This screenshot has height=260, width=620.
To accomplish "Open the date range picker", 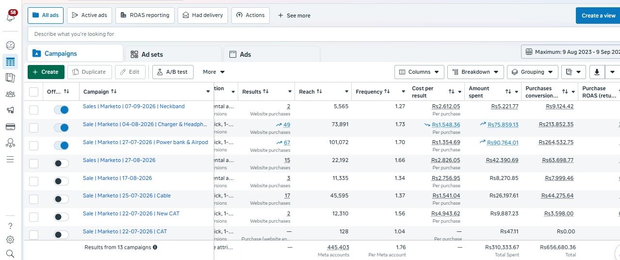I will pos(571,51).
